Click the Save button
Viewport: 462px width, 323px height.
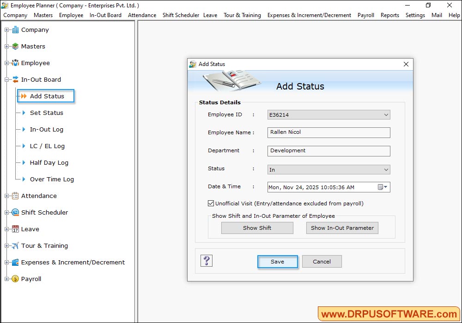(277, 261)
